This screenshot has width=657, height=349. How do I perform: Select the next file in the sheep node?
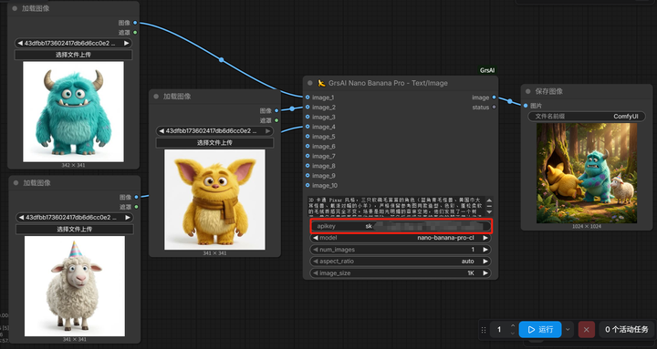pyautogui.click(x=128, y=218)
